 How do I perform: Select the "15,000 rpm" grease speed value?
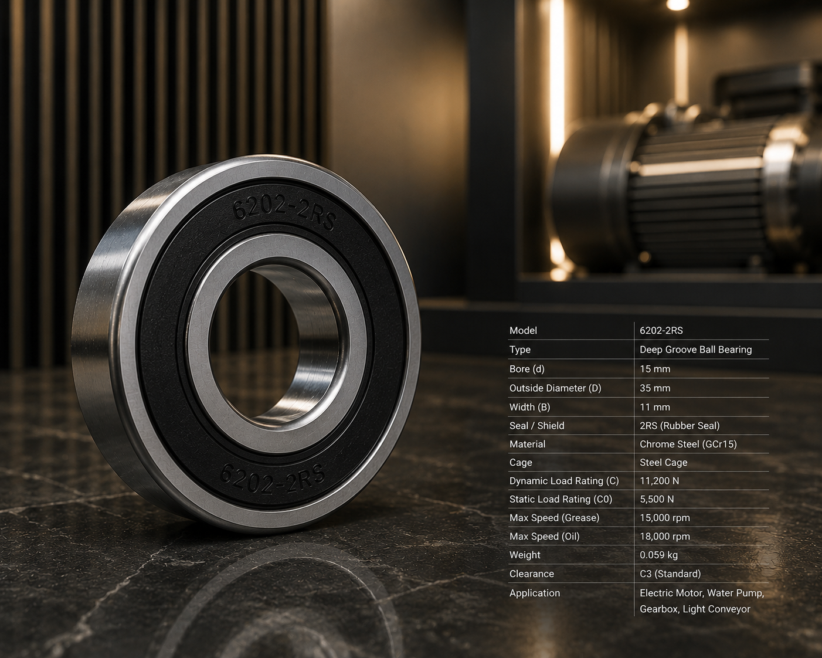[x=665, y=518]
